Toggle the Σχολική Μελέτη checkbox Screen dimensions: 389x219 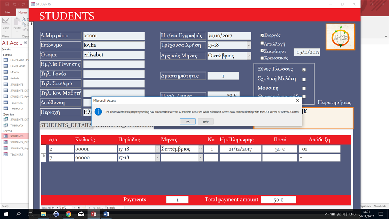[x=304, y=80]
